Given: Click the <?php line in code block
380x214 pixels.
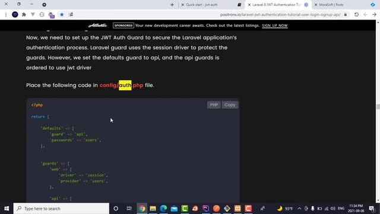Looking at the screenshot, I should (37, 105).
